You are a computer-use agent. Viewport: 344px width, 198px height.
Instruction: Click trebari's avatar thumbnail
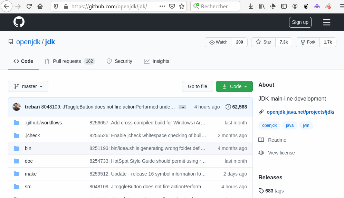coord(17,107)
